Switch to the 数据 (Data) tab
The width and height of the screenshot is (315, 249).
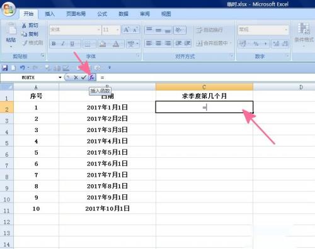[123, 14]
